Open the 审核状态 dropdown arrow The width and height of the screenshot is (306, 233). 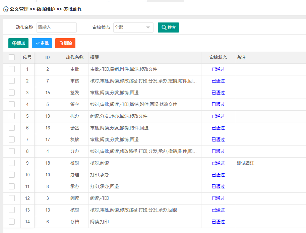(x=148, y=27)
